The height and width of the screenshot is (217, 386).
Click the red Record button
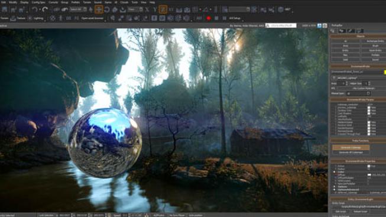click(x=209, y=18)
